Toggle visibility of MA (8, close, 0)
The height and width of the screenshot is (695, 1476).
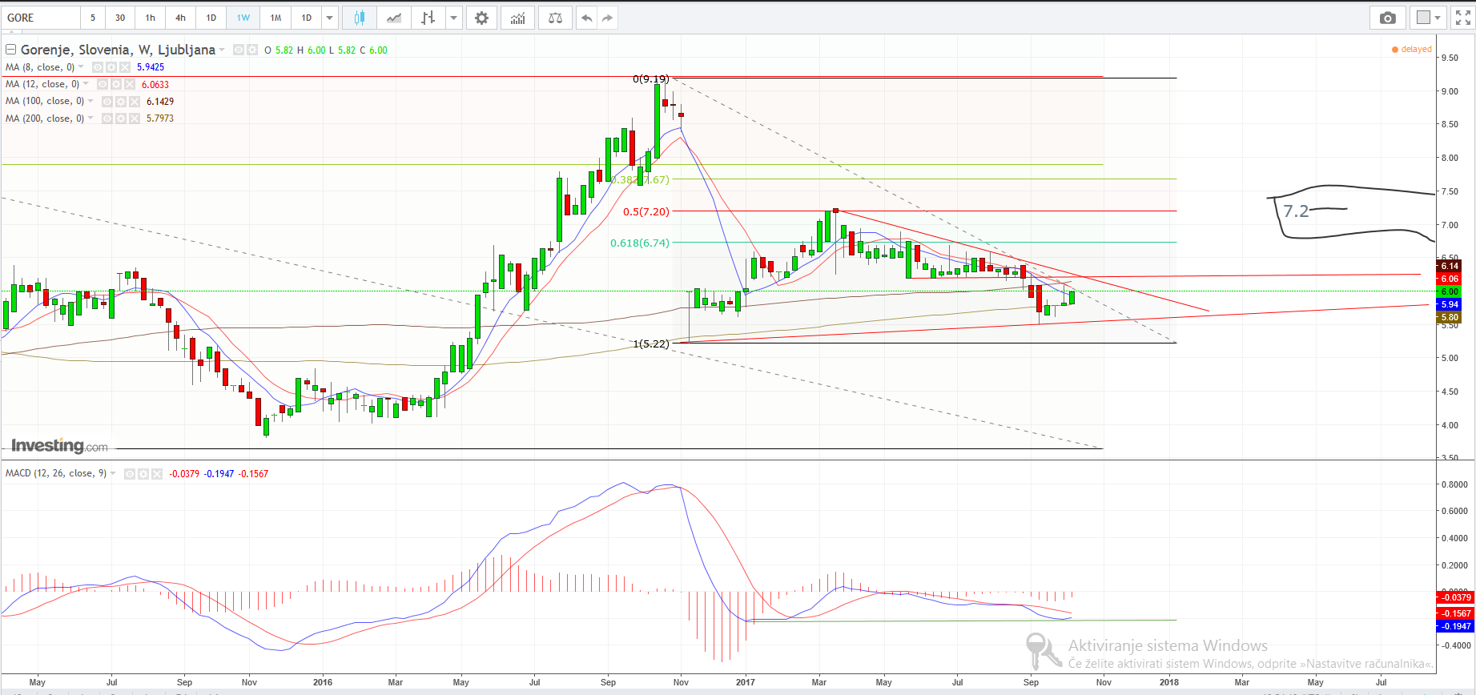(98, 67)
